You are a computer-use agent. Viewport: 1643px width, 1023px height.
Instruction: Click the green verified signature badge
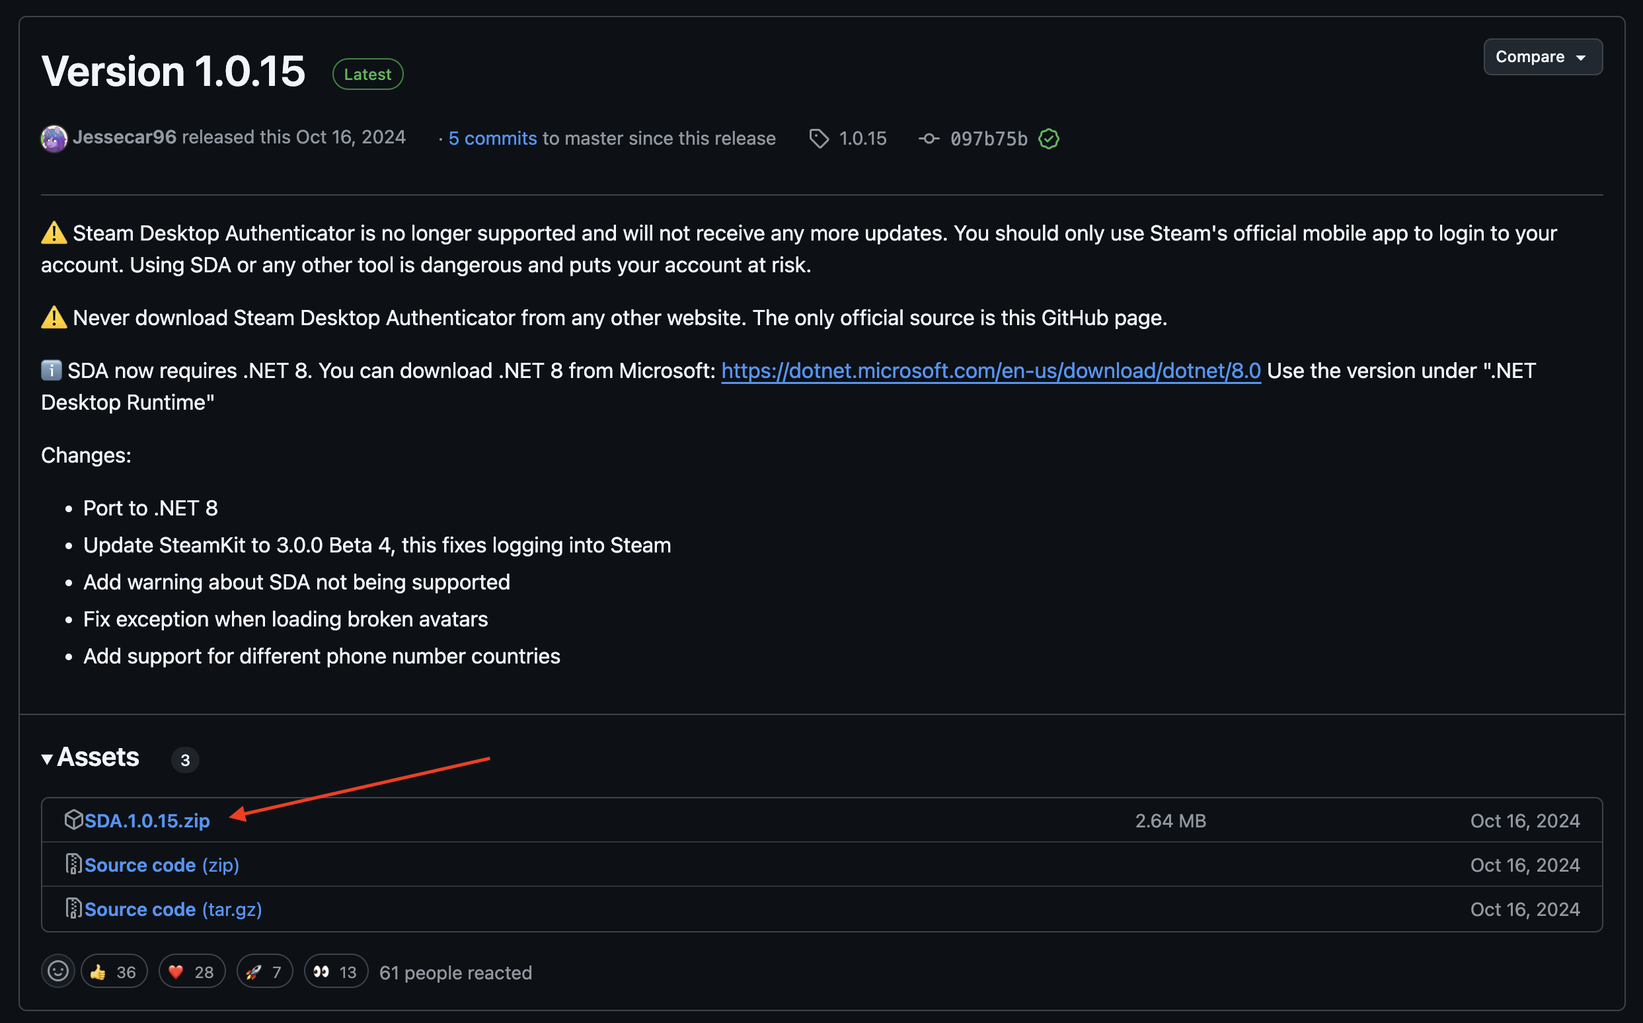tap(1049, 139)
